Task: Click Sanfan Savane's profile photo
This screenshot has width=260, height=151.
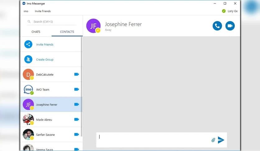Action: click(28, 134)
